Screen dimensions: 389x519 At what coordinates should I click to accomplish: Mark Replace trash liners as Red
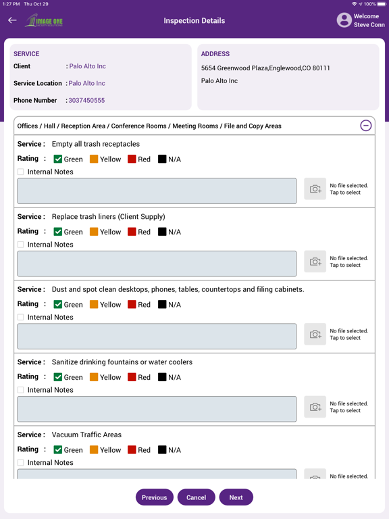[132, 232]
